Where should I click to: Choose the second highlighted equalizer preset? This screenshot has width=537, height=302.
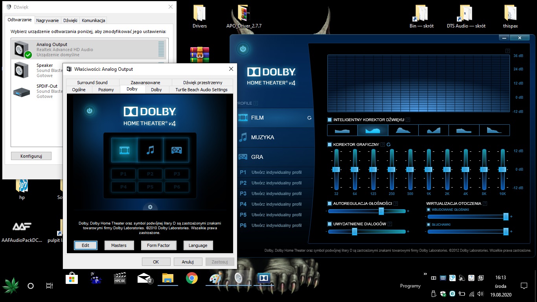pos(373,130)
